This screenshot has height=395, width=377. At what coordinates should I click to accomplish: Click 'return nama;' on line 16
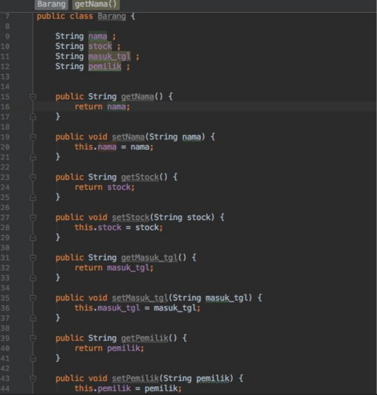click(x=102, y=107)
